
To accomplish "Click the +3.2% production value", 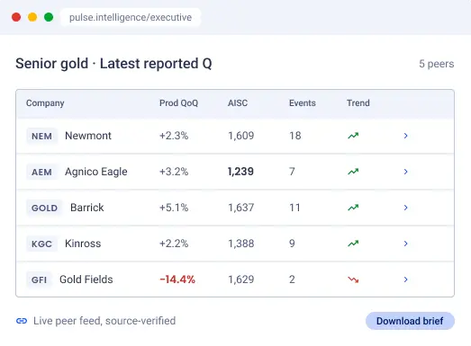I will coord(174,172).
